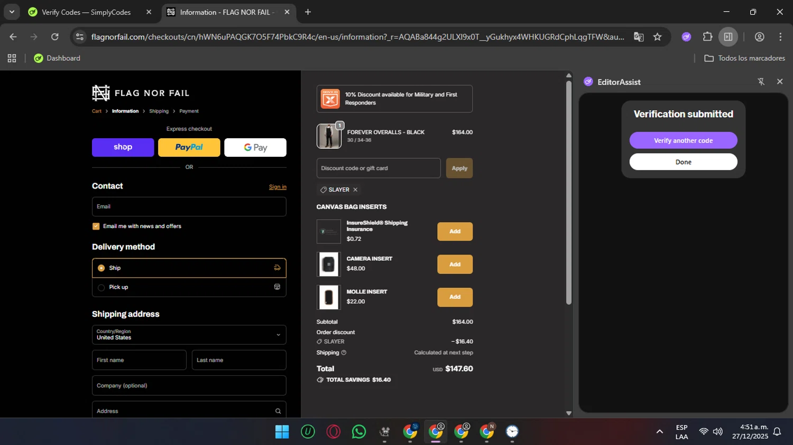Focus the Last name field
Viewport: 793px width, 445px height.
tap(239, 360)
